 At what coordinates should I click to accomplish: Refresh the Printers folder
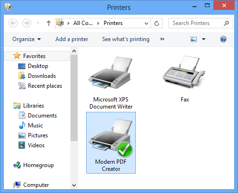[157, 23]
